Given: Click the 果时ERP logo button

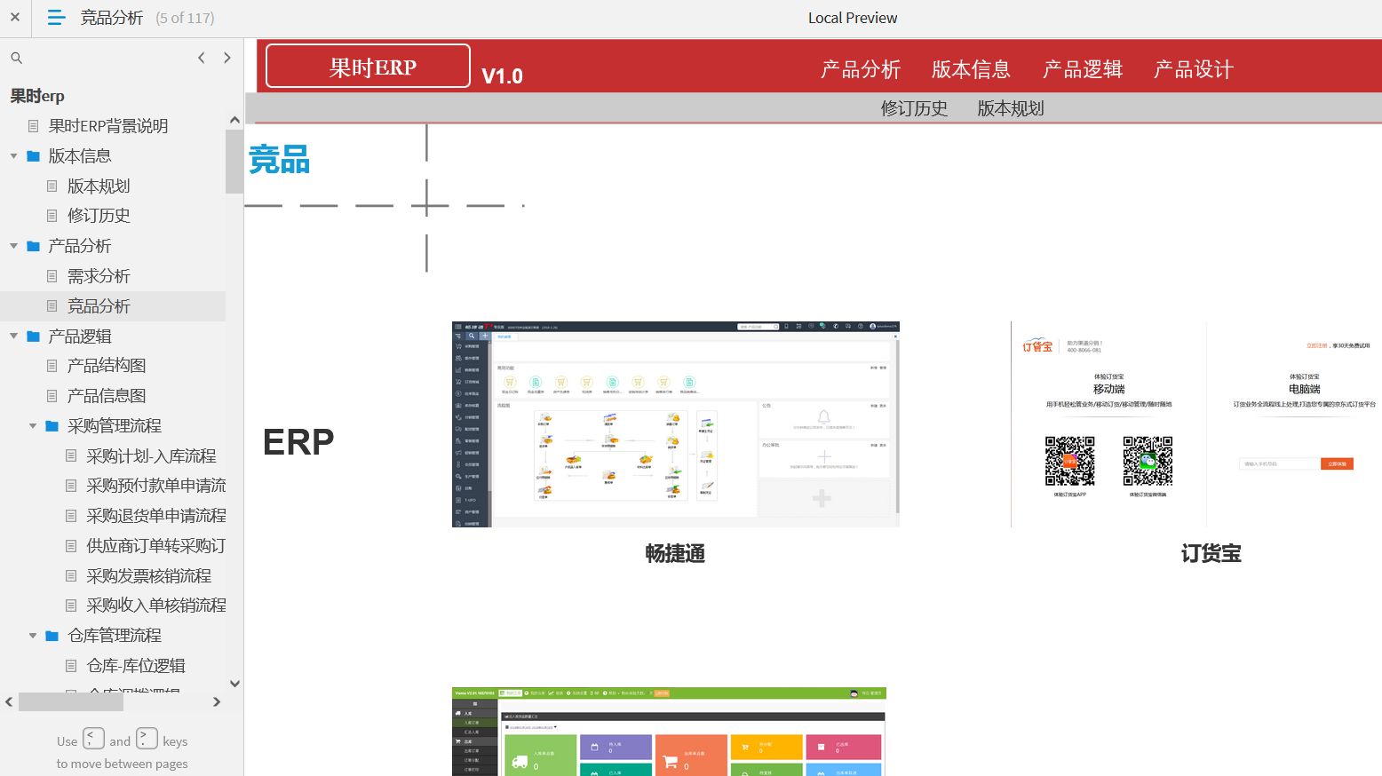Looking at the screenshot, I should pos(368,67).
